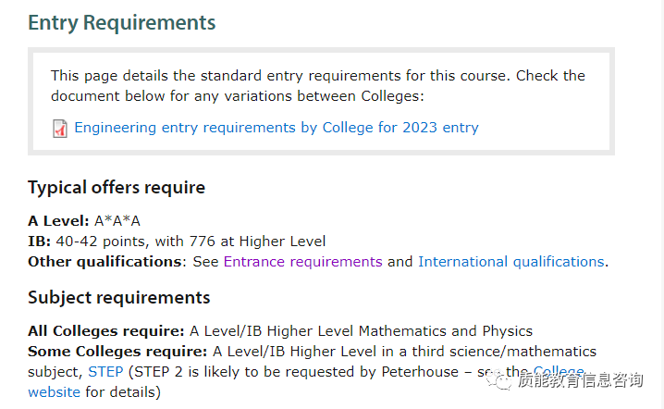Click the A*A*A grade text
Image resolution: width=664 pixels, height=409 pixels.
117,221
